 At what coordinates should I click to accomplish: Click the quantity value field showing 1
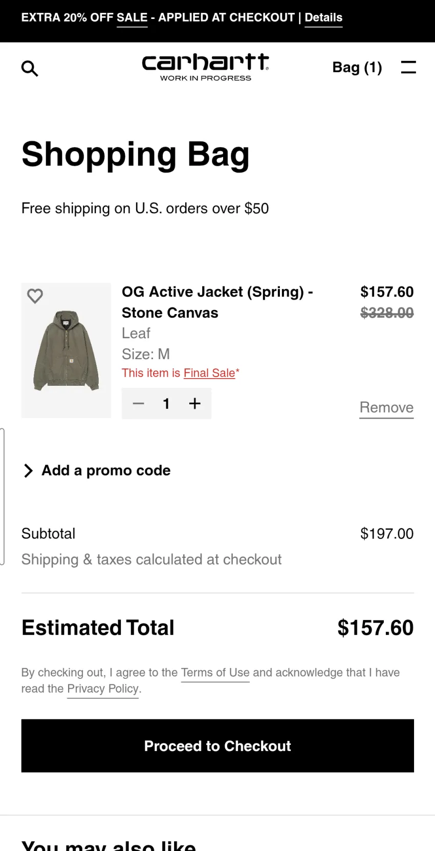tap(166, 404)
